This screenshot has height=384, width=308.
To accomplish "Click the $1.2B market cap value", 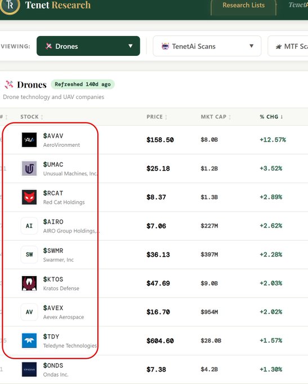I will point(209,168).
